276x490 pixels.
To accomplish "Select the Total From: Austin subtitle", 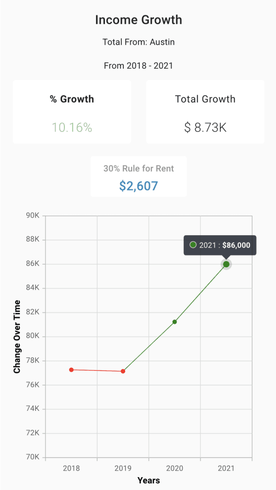I will coord(138,42).
